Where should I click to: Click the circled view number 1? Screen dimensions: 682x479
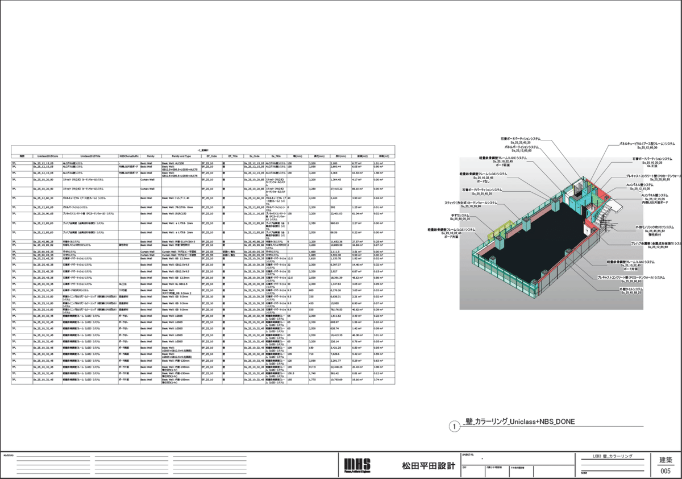point(454,425)
